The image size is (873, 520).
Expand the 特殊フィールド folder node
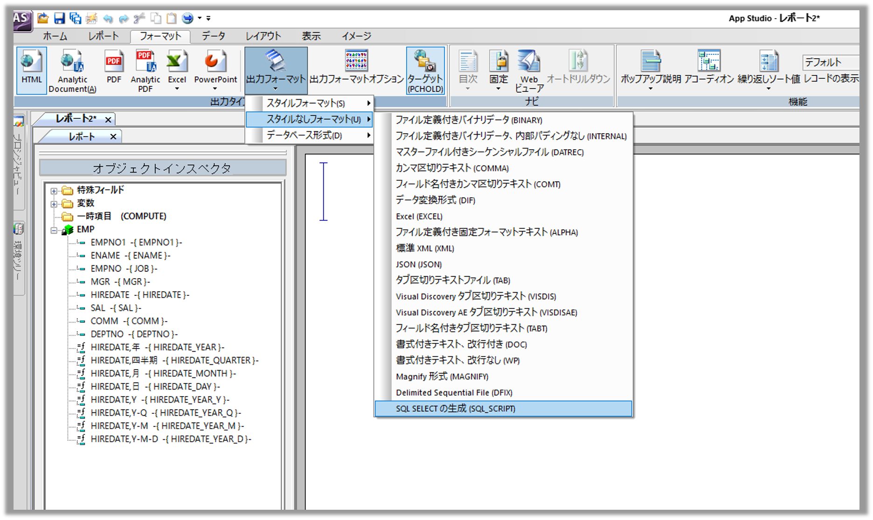click(x=54, y=191)
